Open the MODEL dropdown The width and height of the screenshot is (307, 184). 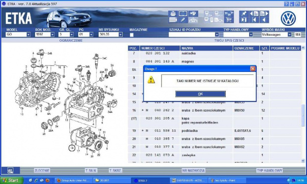tap(29, 35)
